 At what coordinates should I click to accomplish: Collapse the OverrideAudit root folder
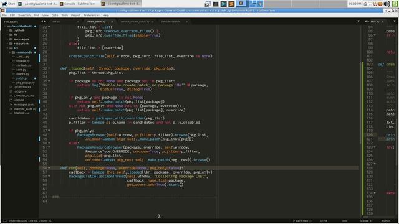5,26
